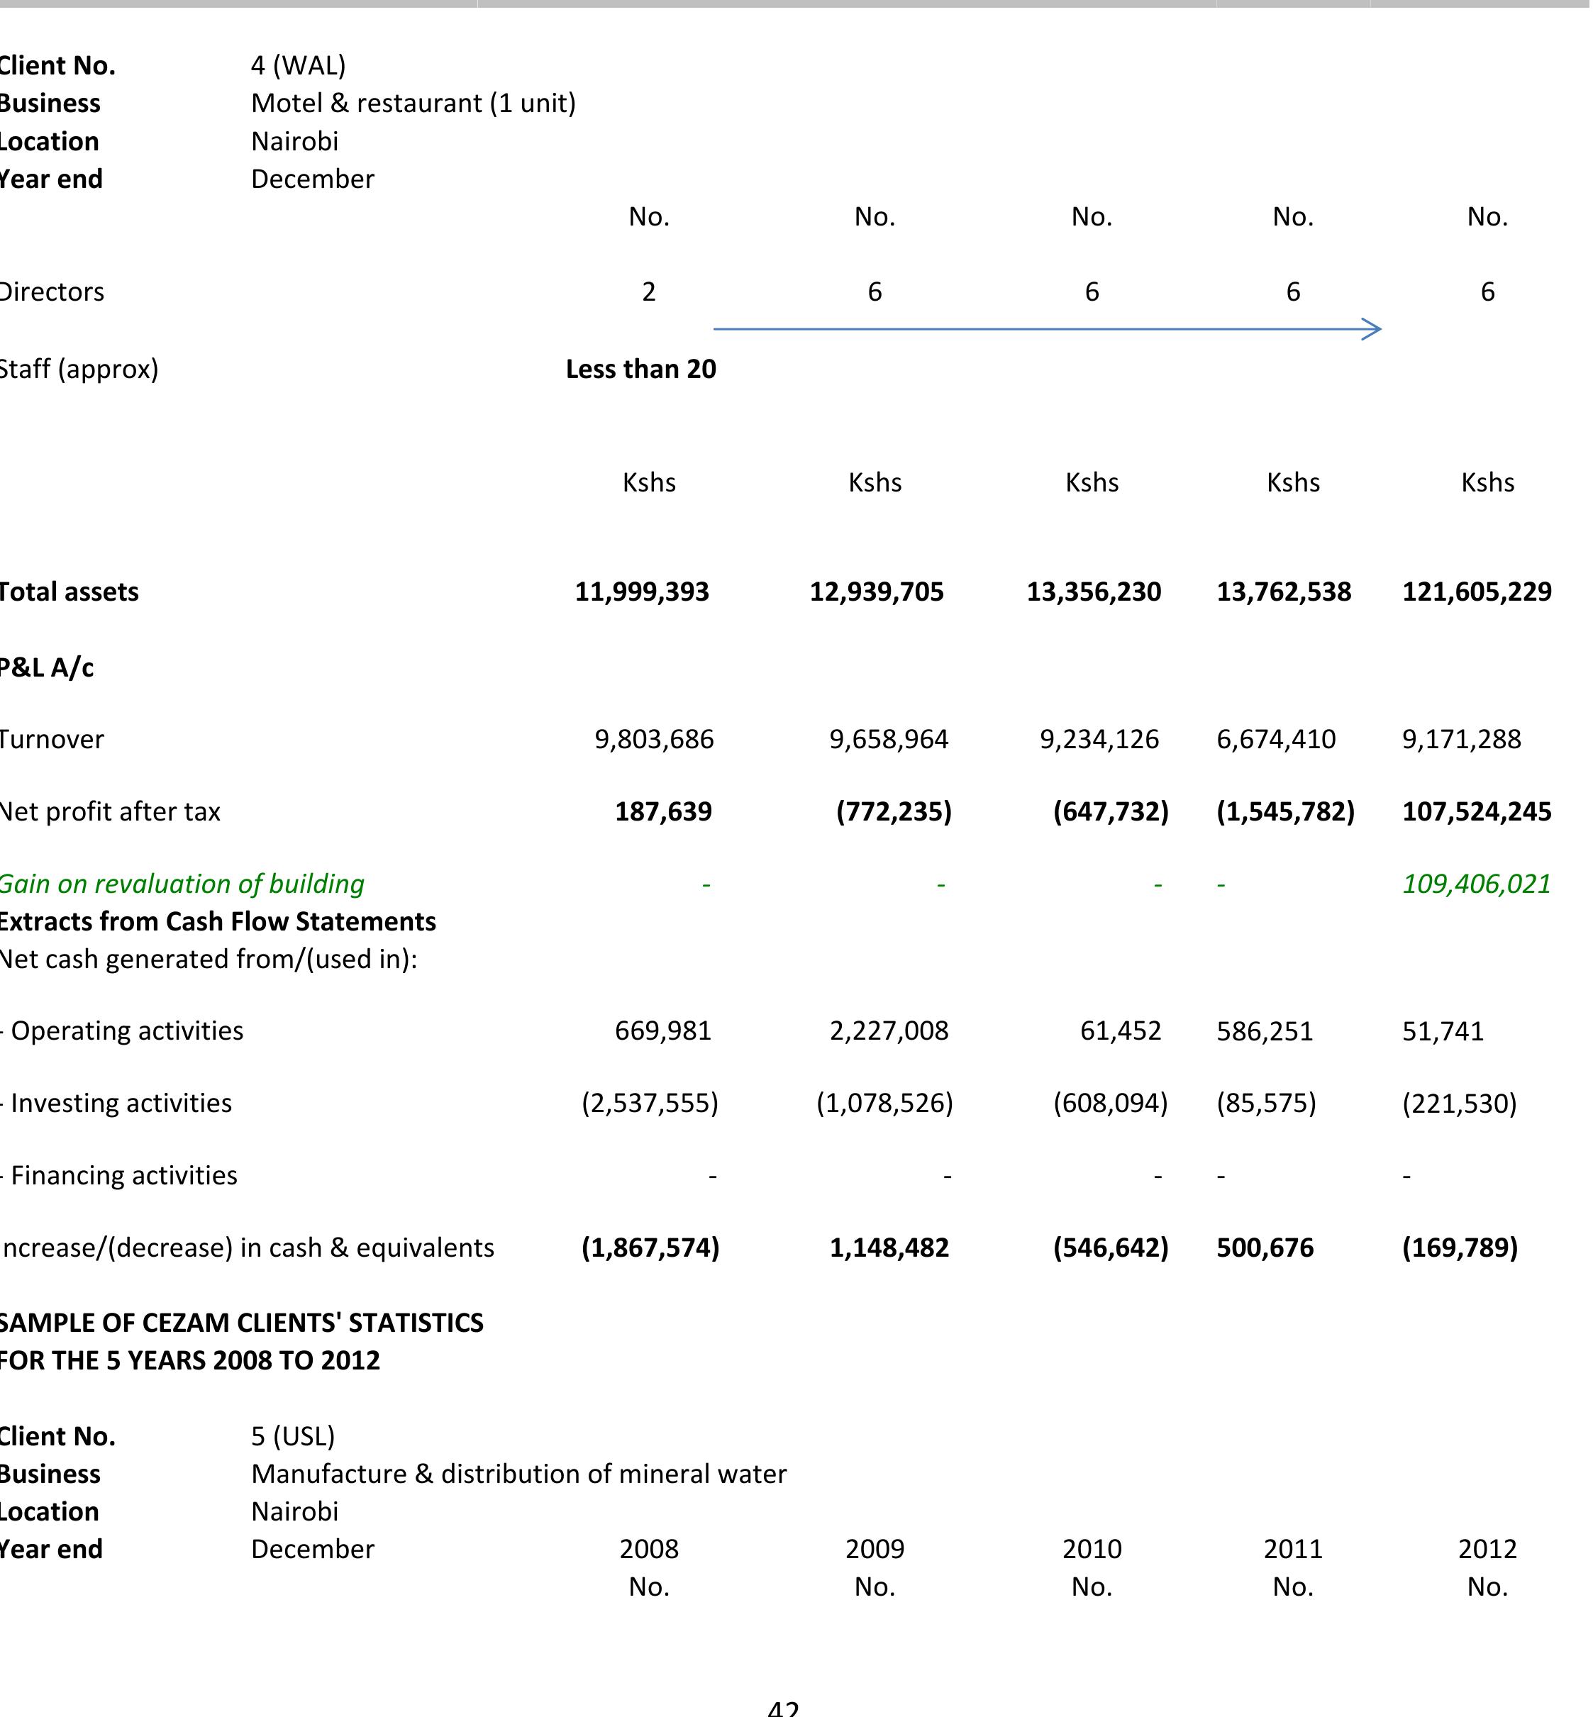This screenshot has height=1717, width=1593.
Task: Click 'Extracts from Cash Flow Statements' heading
Action: pos(217,922)
